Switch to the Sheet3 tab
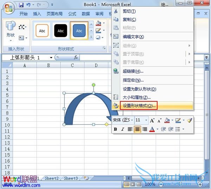211x189 pixels. (71, 178)
